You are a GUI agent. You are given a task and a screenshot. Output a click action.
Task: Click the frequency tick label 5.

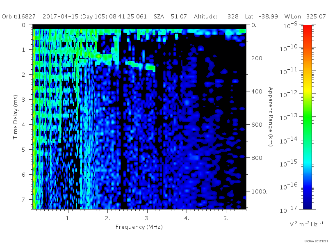coord(226,219)
